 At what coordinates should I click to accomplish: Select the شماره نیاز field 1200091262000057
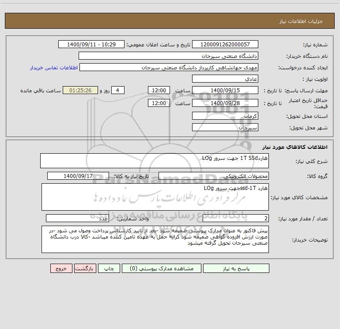pos(225,44)
